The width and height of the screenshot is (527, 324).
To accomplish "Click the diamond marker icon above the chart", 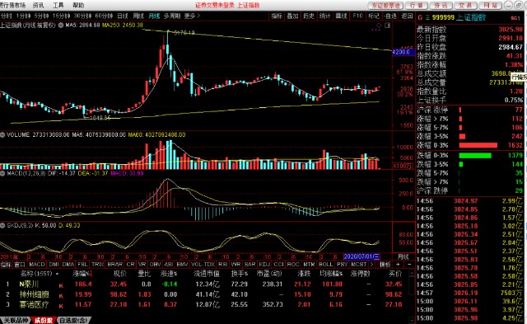I will pos(379,26).
